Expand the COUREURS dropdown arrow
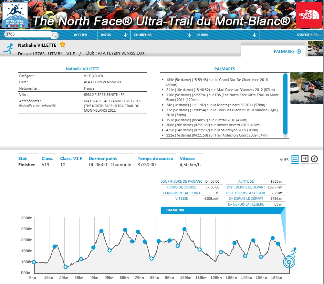 [x=189, y=35]
